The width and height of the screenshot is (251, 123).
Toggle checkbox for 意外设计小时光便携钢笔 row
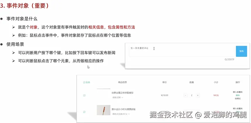[84, 112]
